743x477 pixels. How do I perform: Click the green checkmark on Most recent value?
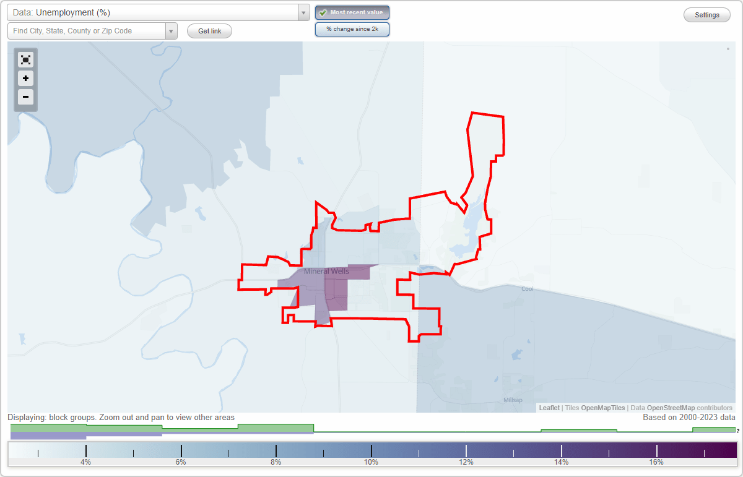322,12
